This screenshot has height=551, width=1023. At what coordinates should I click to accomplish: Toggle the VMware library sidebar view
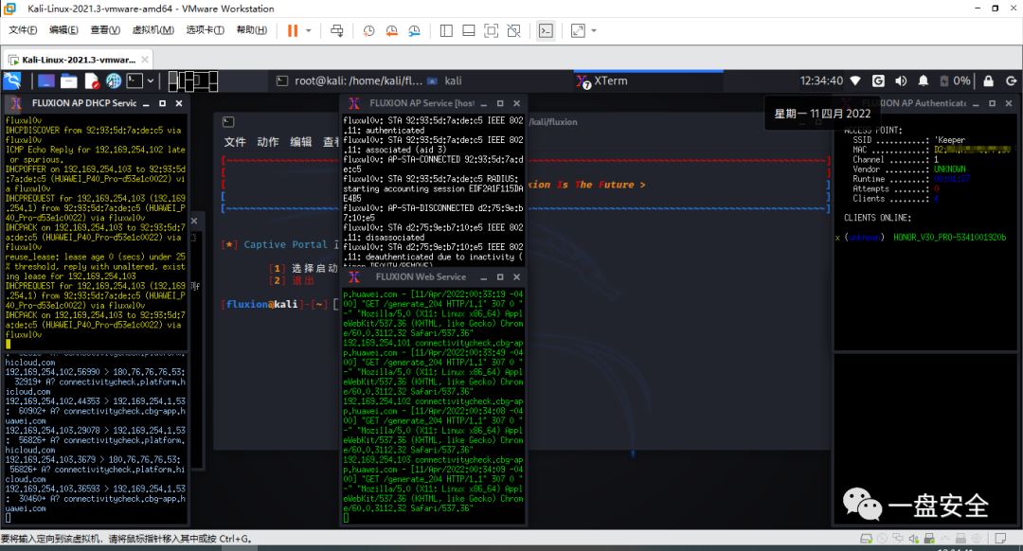click(x=446, y=30)
